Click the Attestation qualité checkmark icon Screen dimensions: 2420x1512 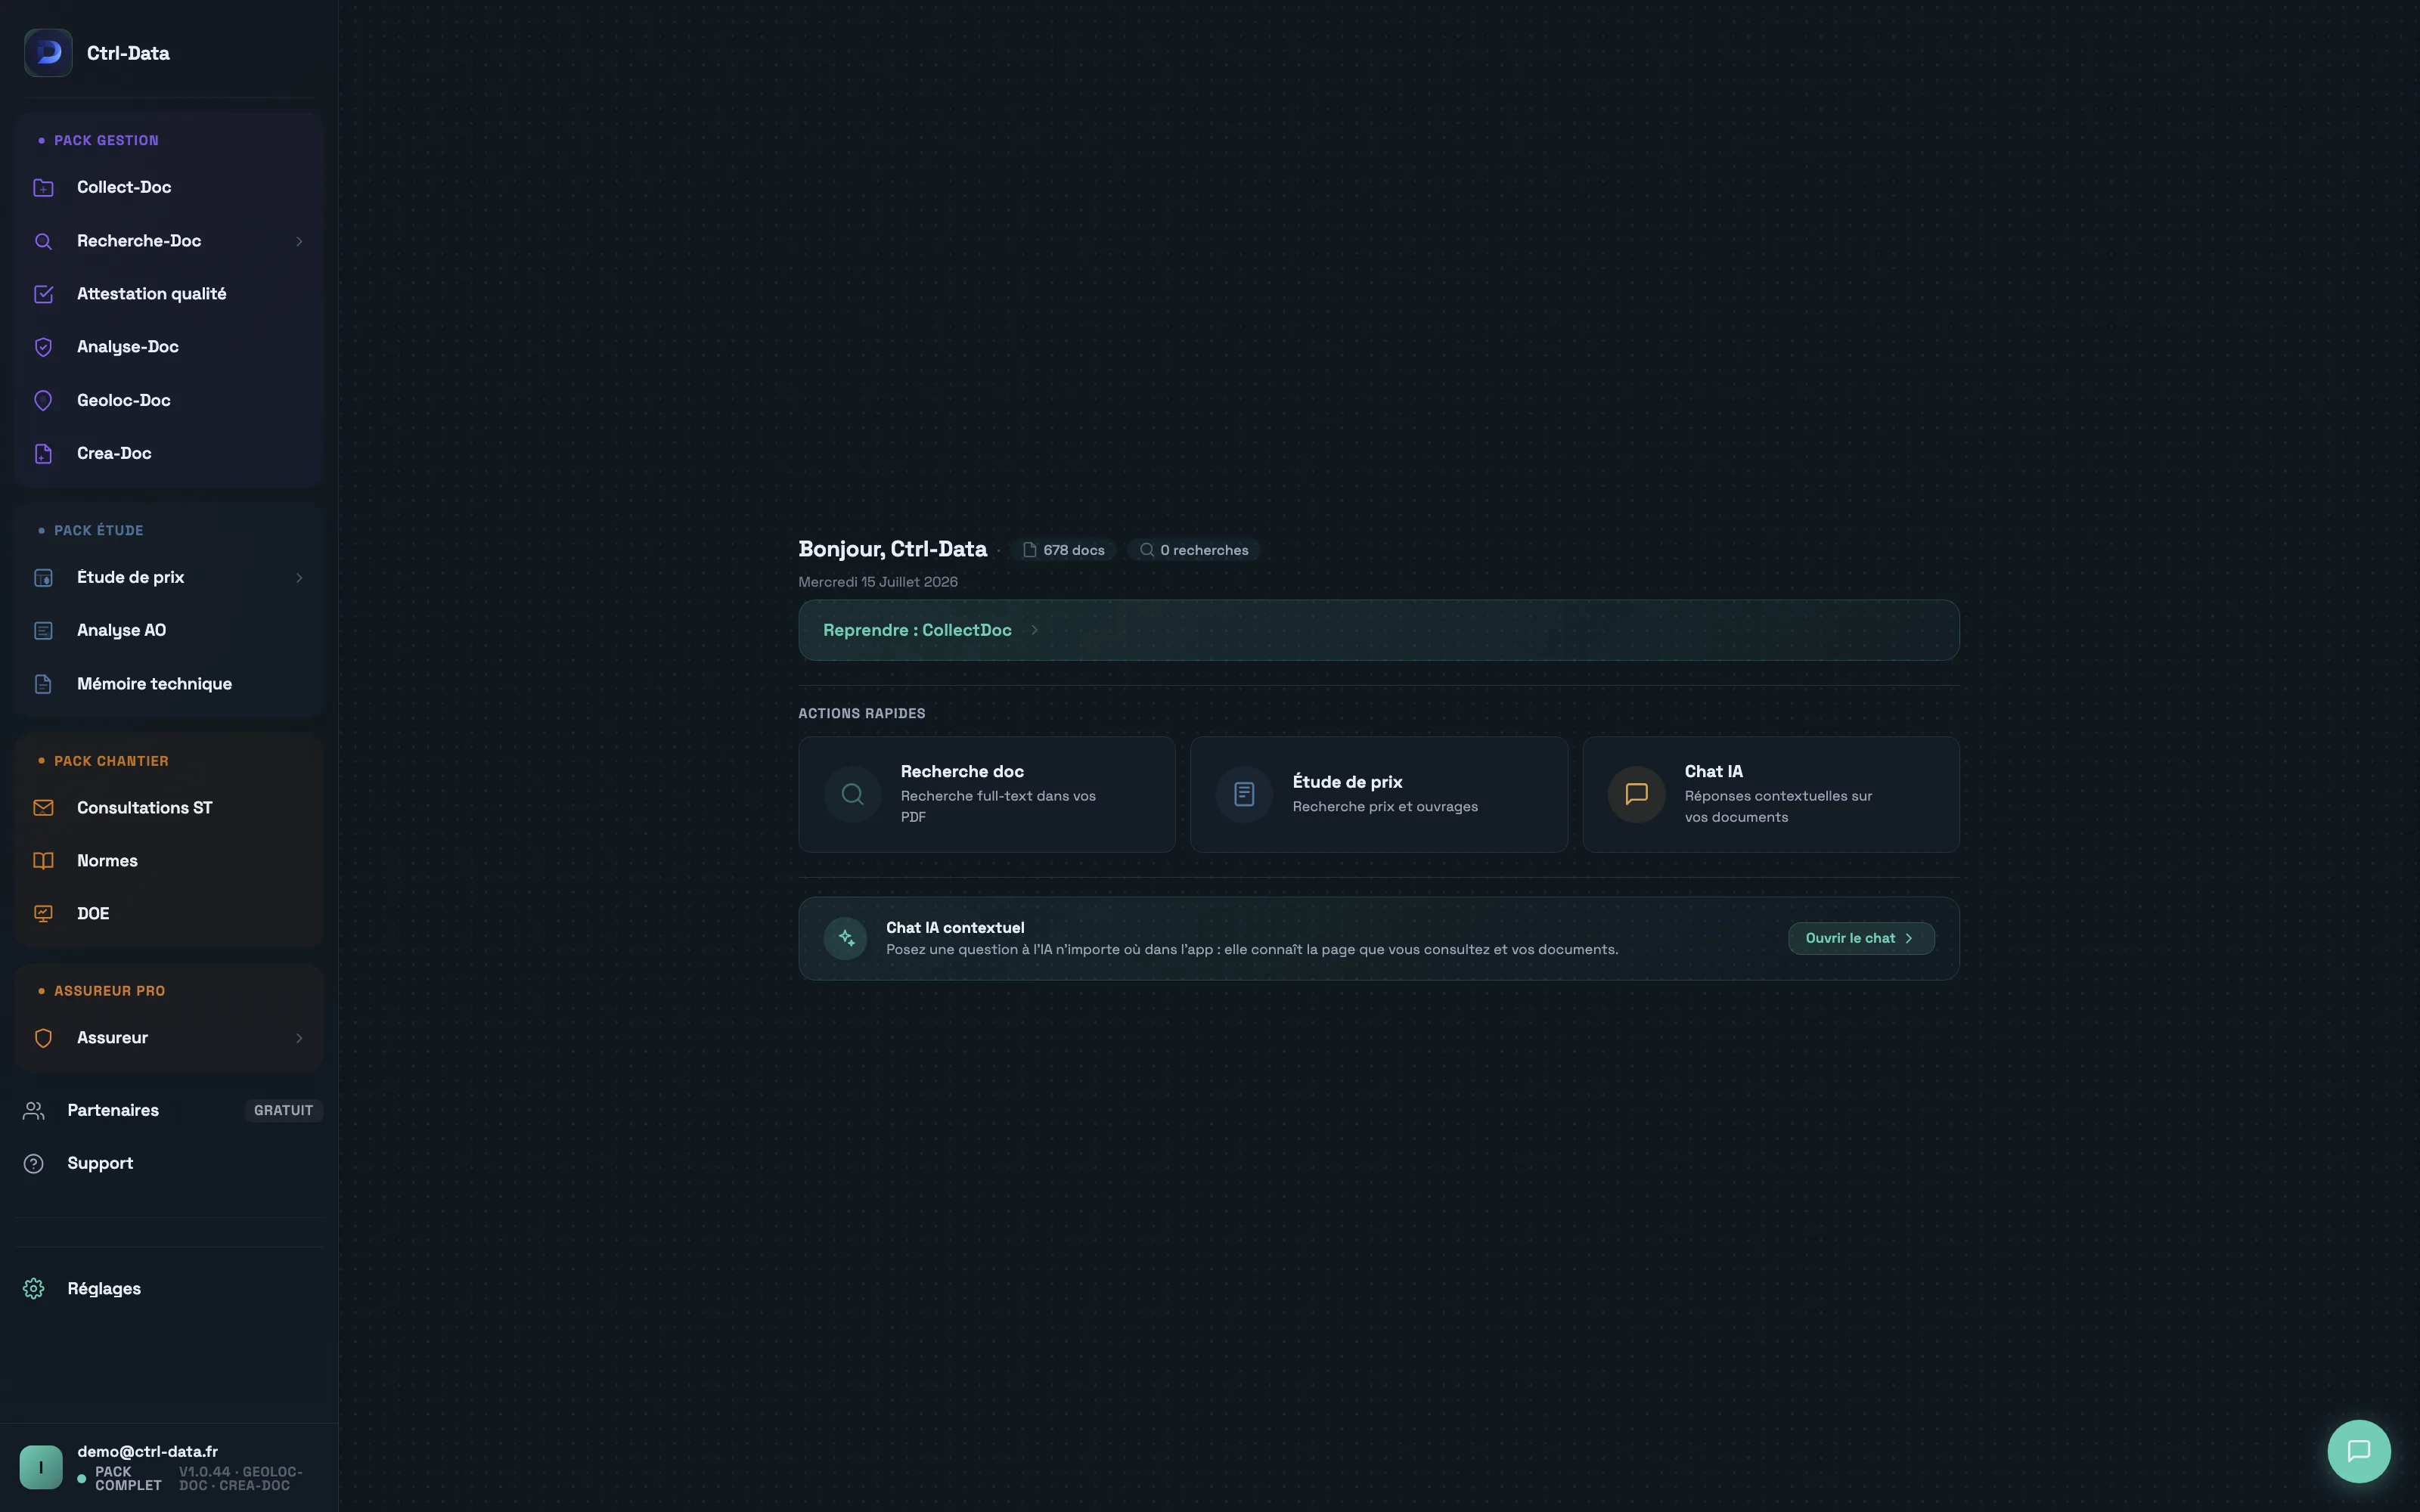(x=43, y=294)
